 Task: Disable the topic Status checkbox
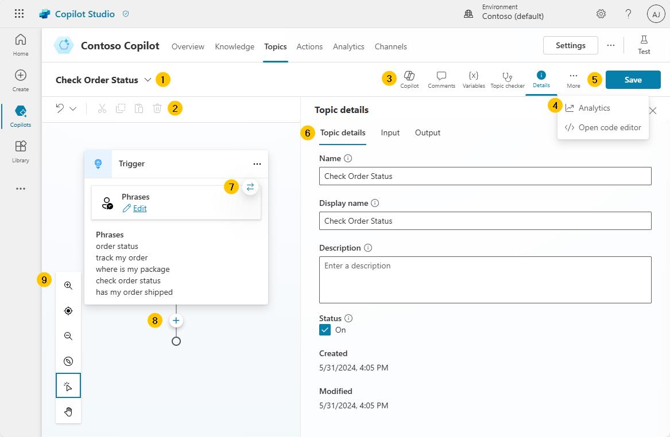click(x=325, y=330)
